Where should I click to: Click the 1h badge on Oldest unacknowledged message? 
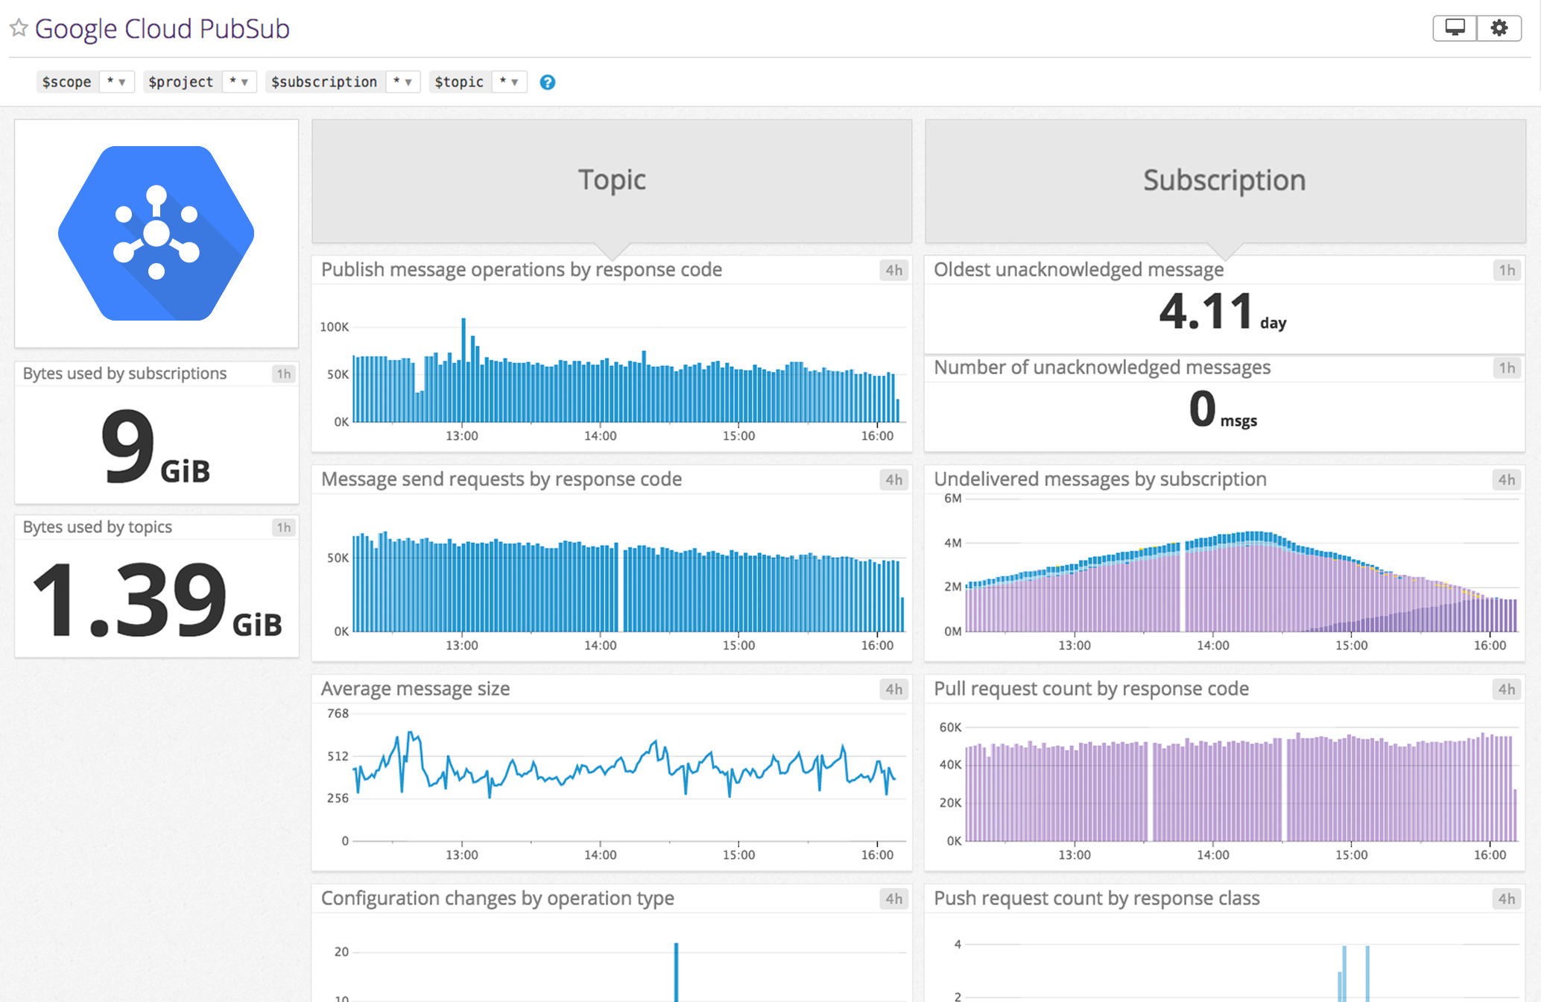pyautogui.click(x=1507, y=270)
